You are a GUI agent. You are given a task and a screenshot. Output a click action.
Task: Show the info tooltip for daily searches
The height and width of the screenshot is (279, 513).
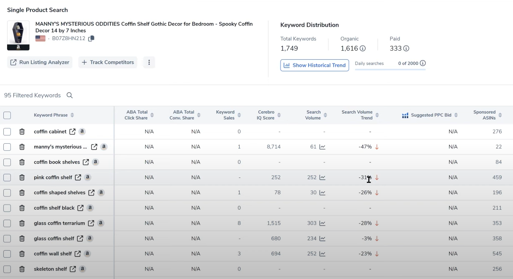pyautogui.click(x=423, y=63)
